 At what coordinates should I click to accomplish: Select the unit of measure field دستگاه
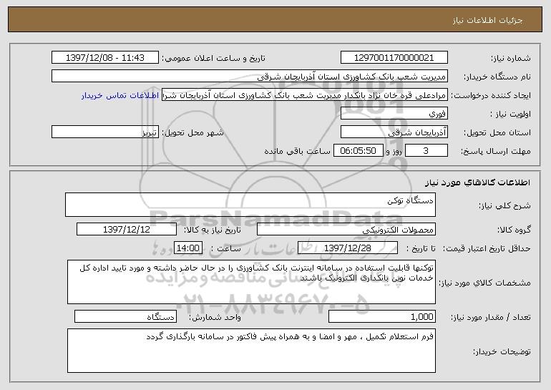click(125, 316)
